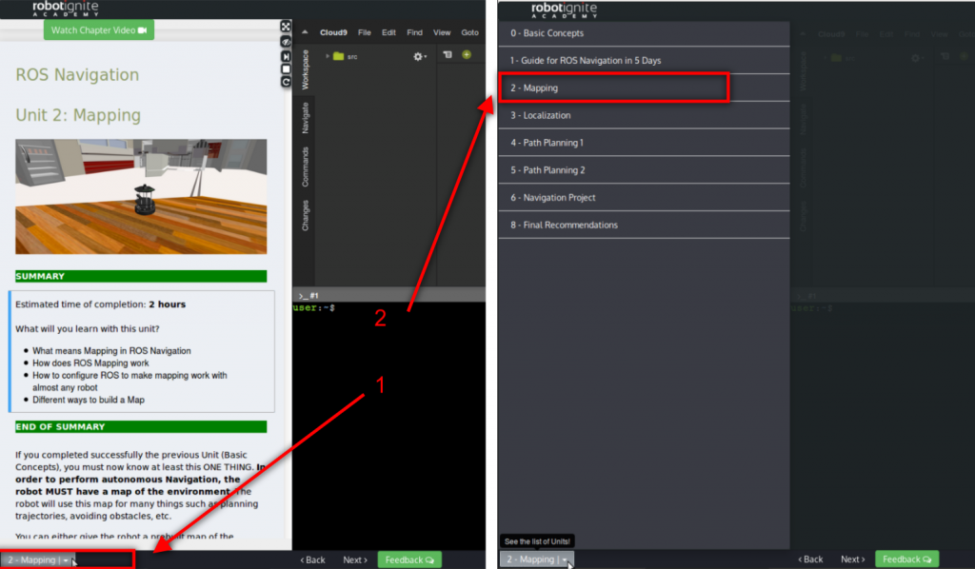Click the robot simulation image
This screenshot has width=975, height=569.
141,197
